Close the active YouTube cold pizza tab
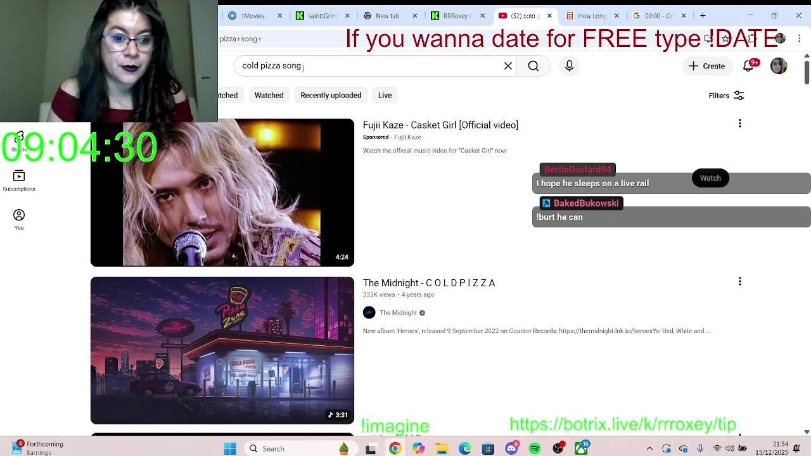811x456 pixels. pos(549,16)
